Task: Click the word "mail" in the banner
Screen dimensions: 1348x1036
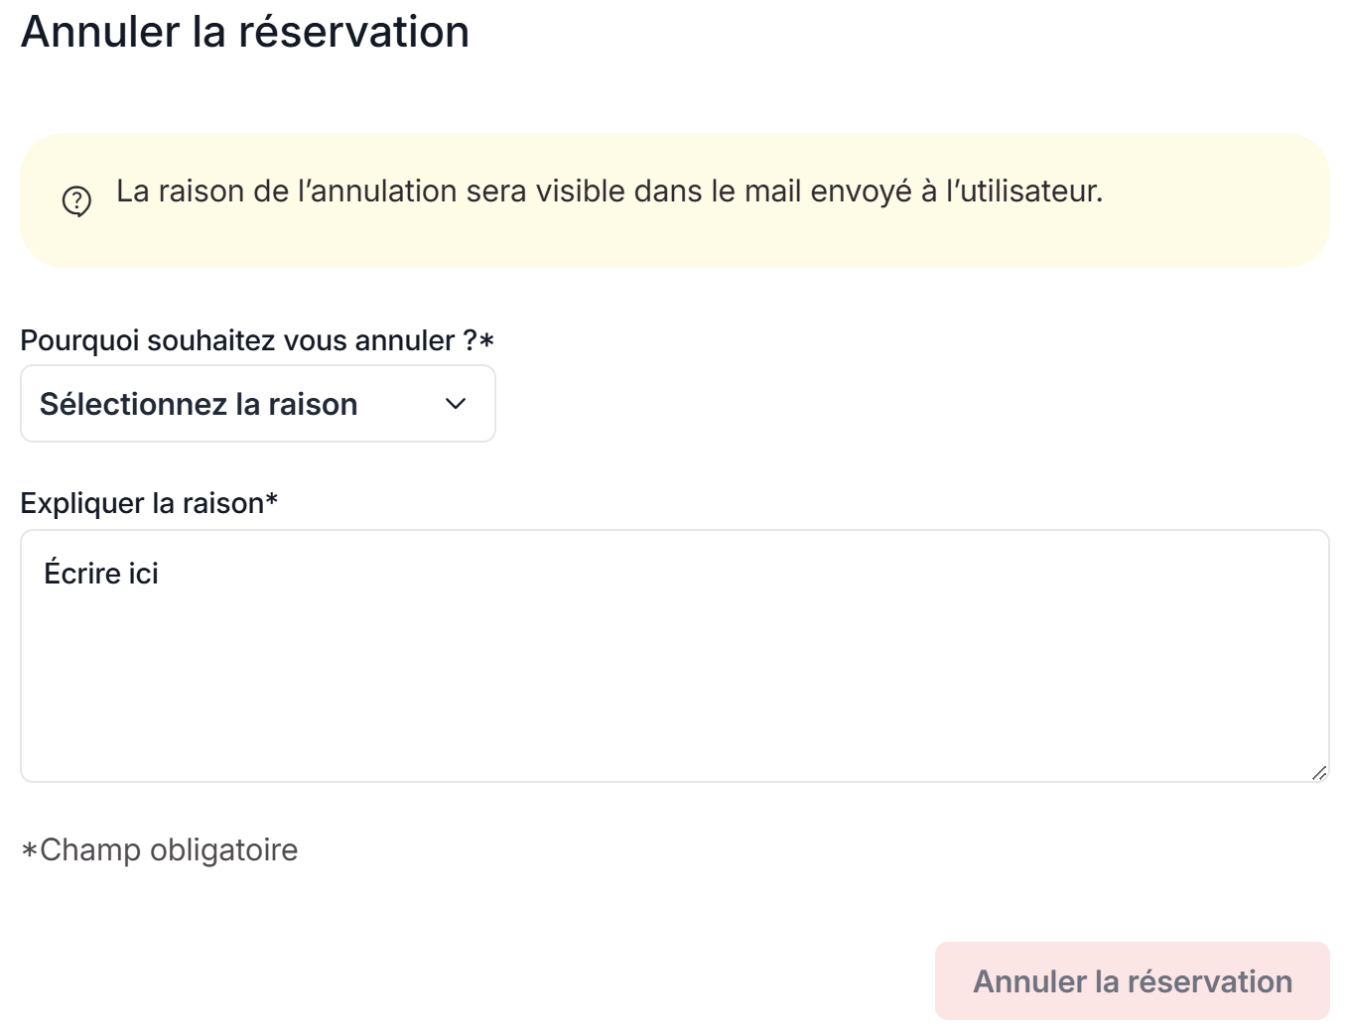Action: (x=772, y=191)
